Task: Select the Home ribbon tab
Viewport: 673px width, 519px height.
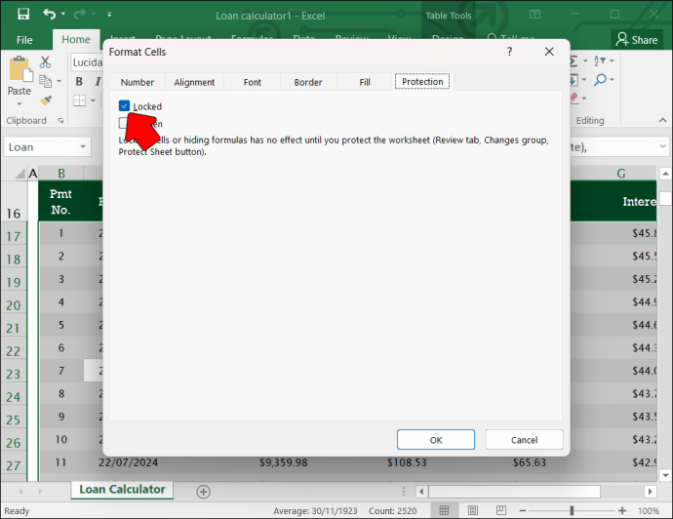Action: tap(76, 39)
